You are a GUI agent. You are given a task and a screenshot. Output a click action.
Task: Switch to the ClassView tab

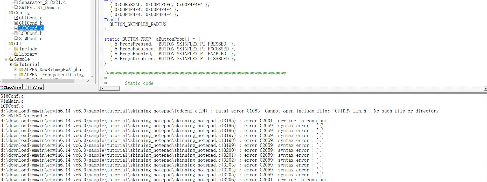pos(11,87)
